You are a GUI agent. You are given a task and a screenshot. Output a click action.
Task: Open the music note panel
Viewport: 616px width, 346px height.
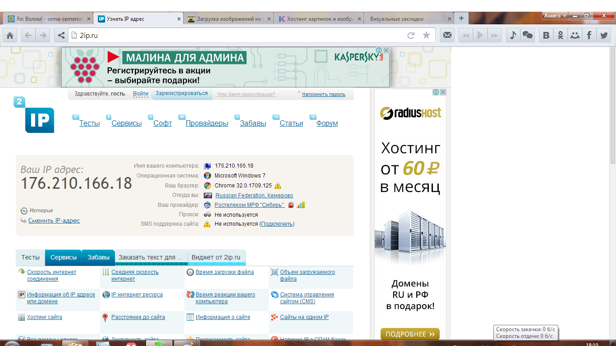[513, 35]
